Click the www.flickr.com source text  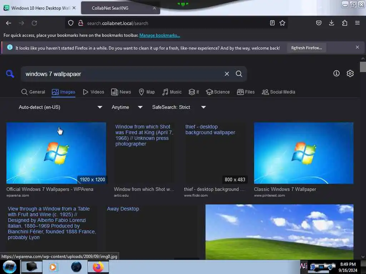click(x=196, y=195)
